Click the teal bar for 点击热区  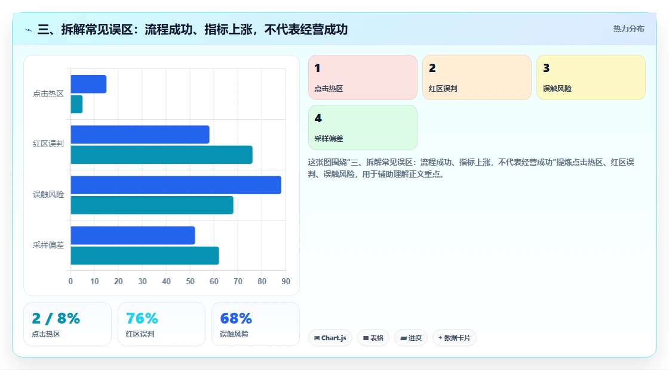point(77,104)
